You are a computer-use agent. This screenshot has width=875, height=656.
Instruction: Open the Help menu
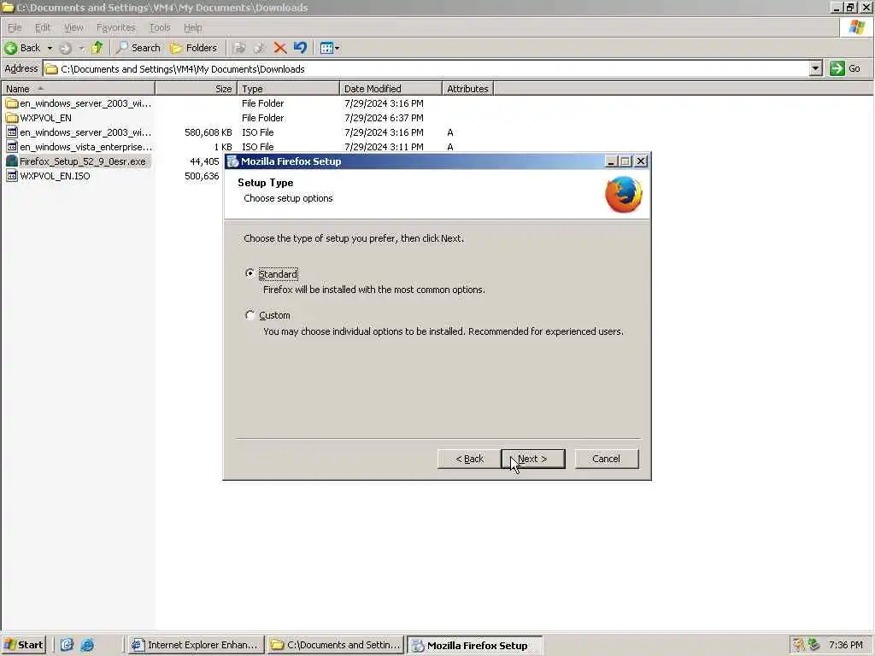pyautogui.click(x=192, y=27)
